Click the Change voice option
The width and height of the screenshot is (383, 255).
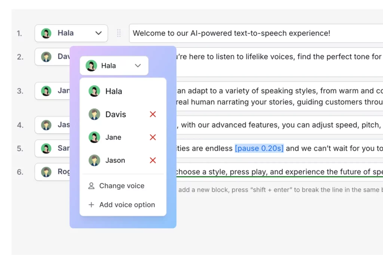click(122, 186)
